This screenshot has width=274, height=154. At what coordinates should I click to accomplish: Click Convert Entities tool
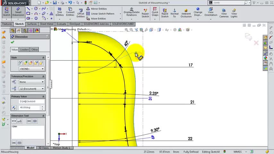pyautogui.click(x=70, y=12)
